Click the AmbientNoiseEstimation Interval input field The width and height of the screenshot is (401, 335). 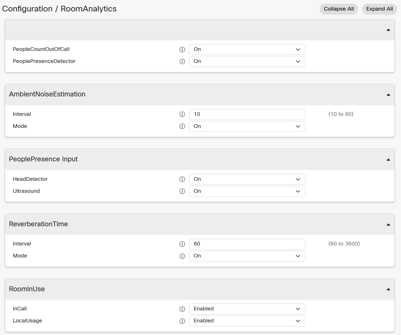pyautogui.click(x=247, y=114)
